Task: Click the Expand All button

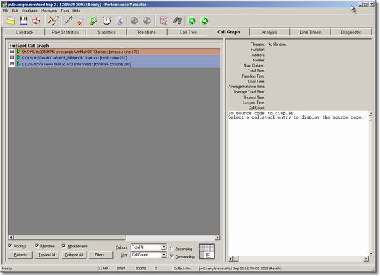Action: 47,255
